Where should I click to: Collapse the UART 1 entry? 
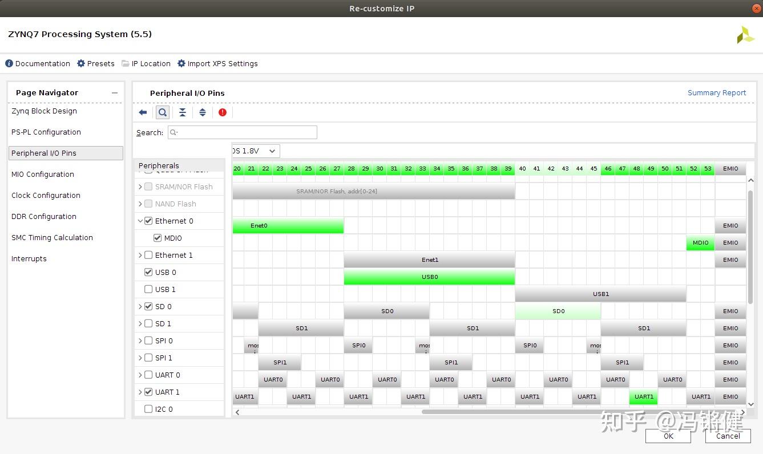coord(140,392)
